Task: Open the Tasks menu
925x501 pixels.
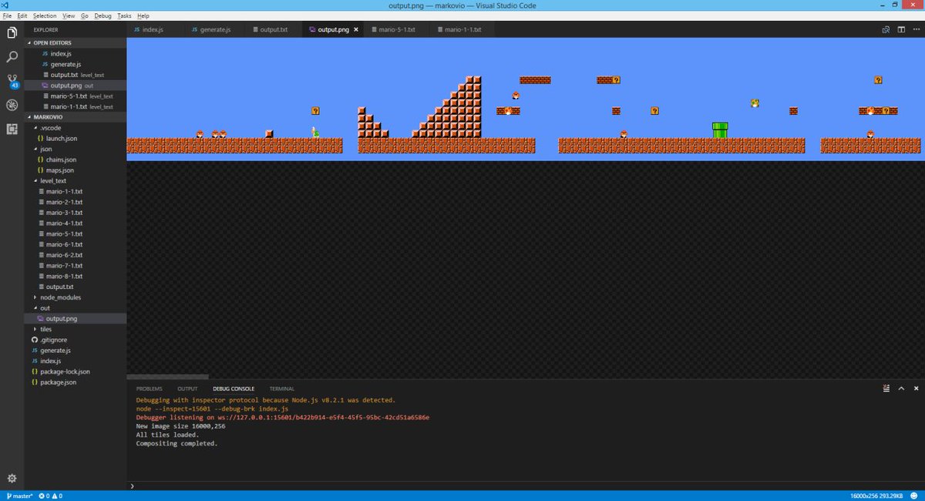Action: (124, 15)
